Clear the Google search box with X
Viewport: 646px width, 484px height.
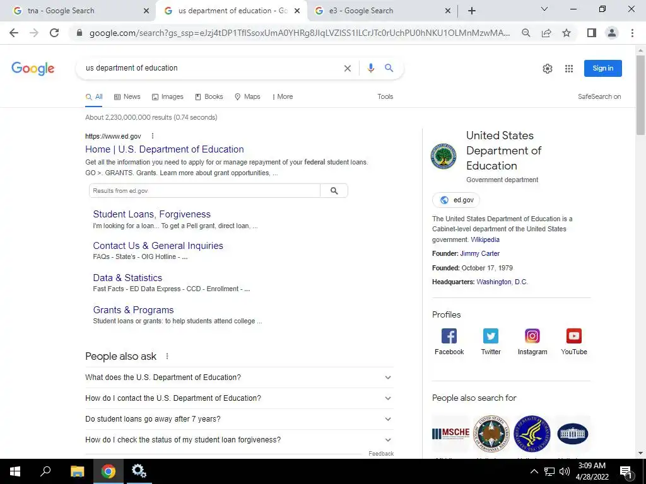click(x=348, y=68)
